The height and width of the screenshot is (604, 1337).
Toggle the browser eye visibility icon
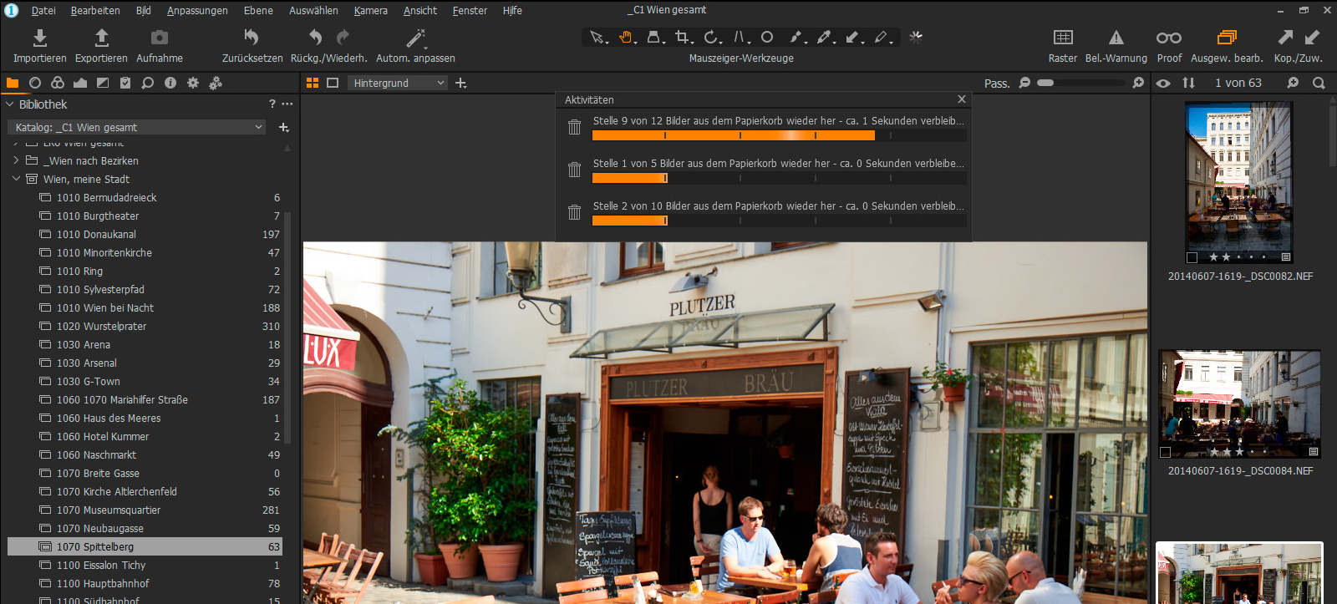tap(1163, 83)
